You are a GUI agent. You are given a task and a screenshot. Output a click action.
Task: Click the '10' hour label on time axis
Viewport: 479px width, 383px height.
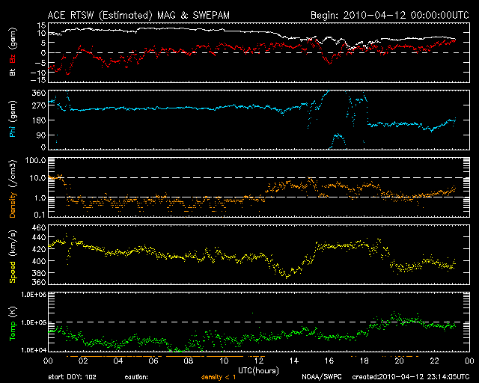click(x=224, y=361)
